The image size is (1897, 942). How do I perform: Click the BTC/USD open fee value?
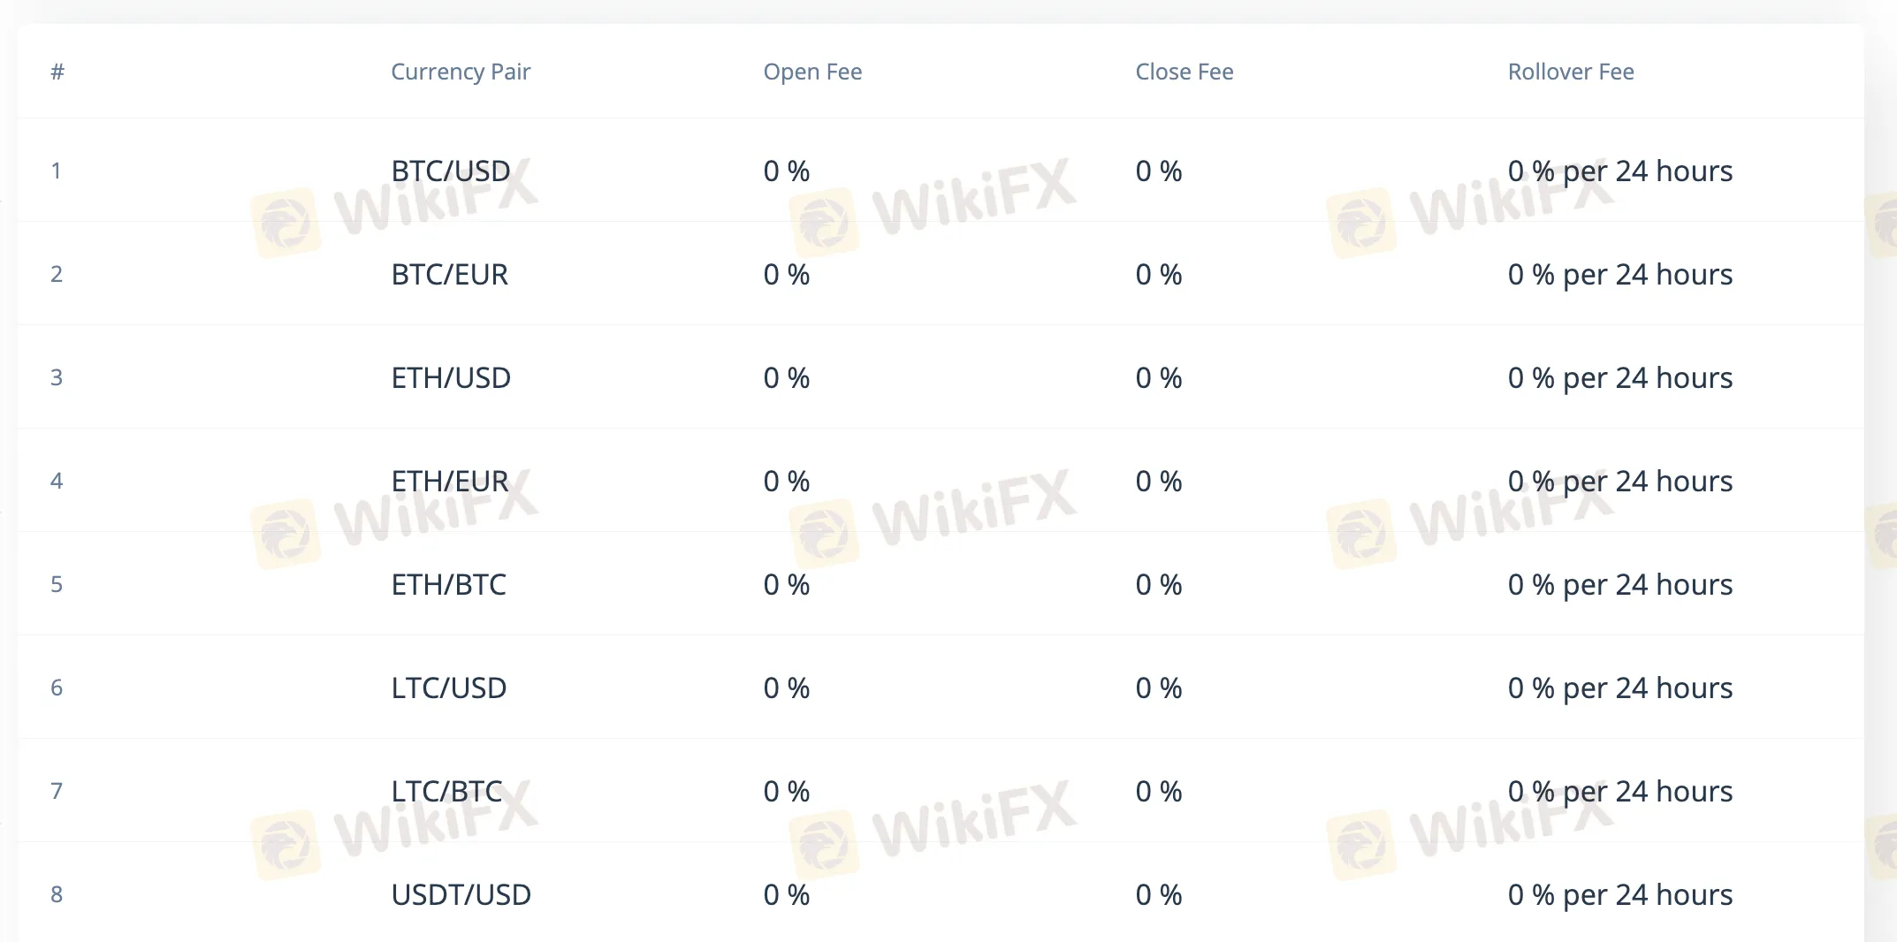(787, 171)
